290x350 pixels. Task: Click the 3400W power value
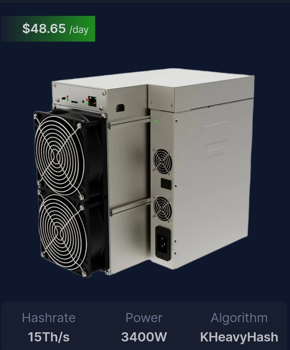pos(144,337)
